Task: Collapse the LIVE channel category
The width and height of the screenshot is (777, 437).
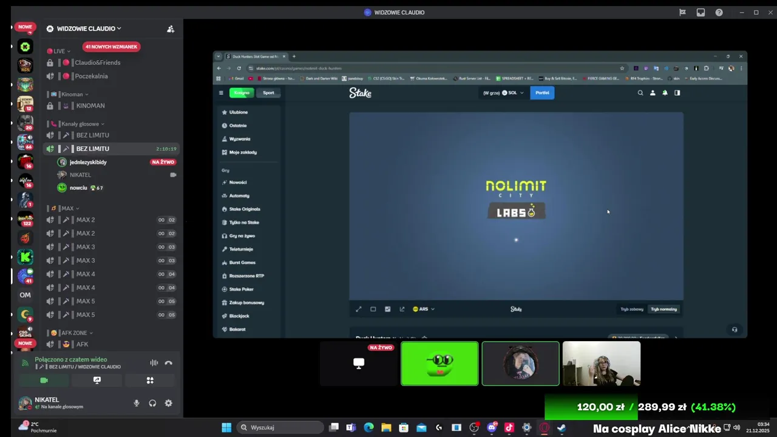Action: point(59,51)
